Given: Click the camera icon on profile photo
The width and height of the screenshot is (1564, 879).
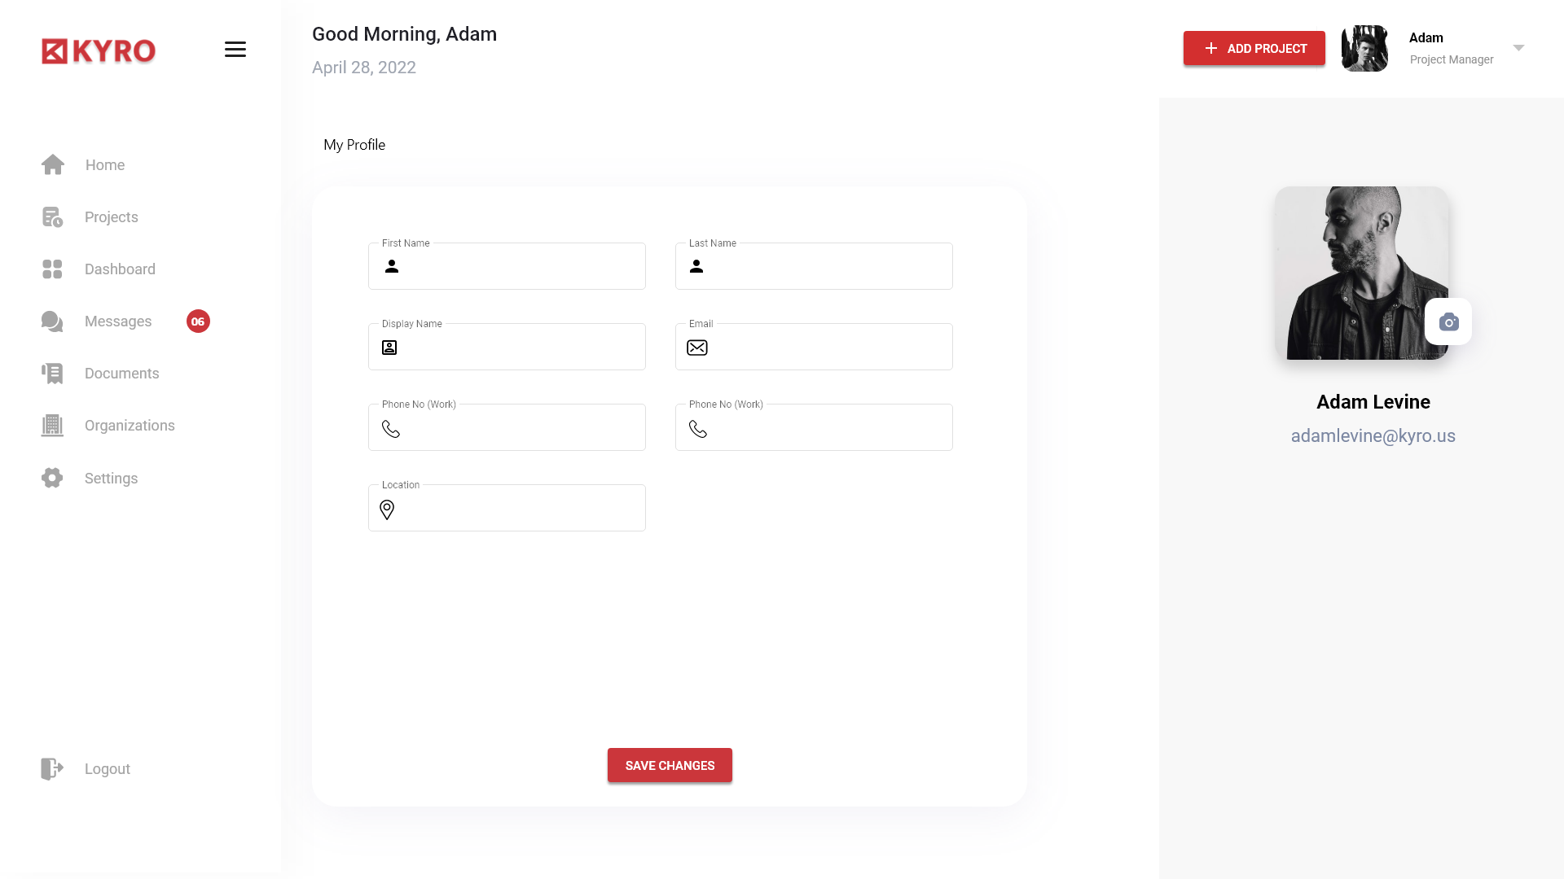Looking at the screenshot, I should pyautogui.click(x=1448, y=322).
